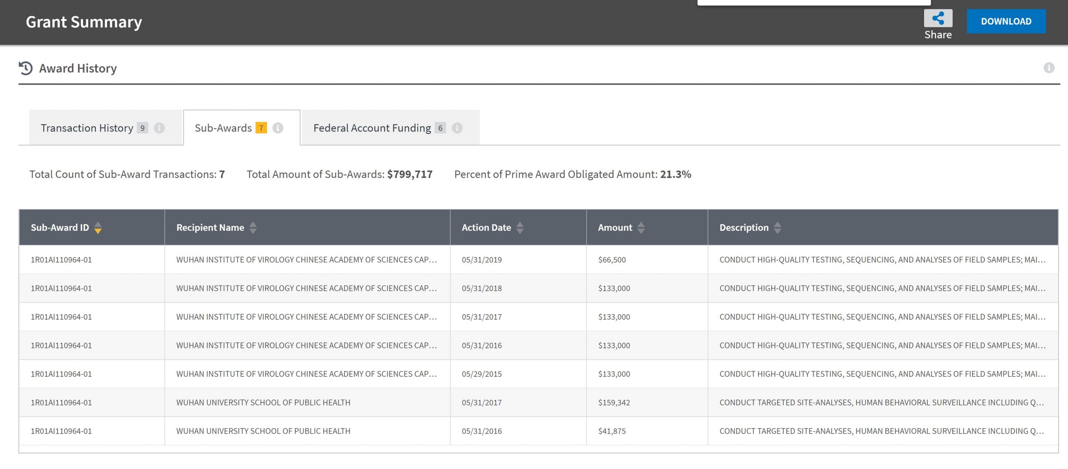Click the description in the $66,500 row
The width and height of the screenshot is (1068, 469).
(882, 260)
